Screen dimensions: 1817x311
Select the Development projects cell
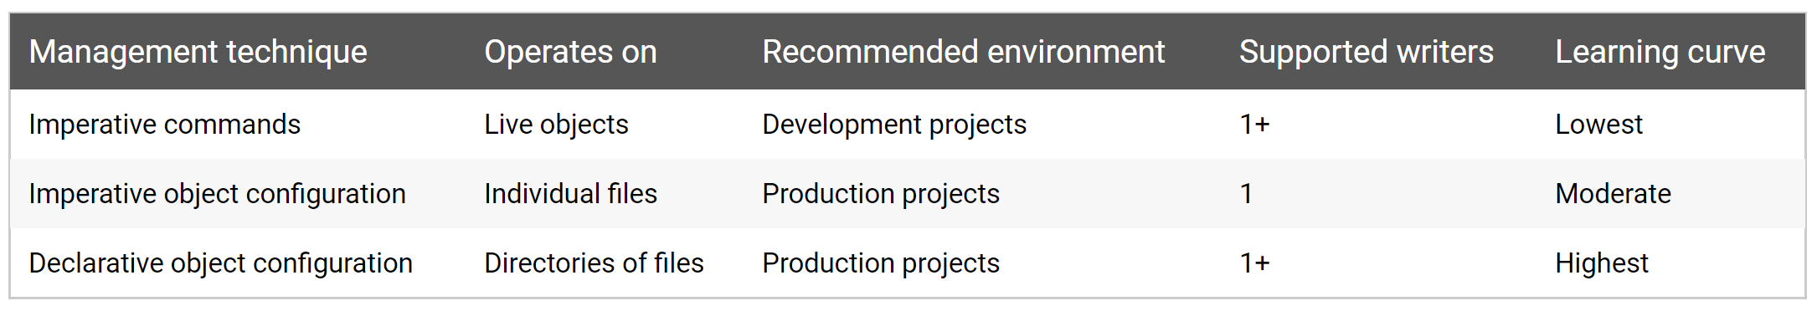(894, 125)
